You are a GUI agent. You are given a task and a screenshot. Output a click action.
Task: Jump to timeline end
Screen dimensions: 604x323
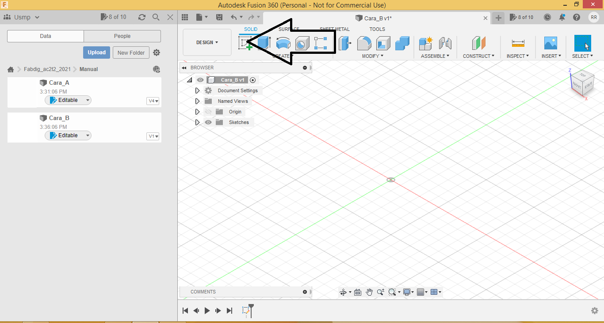(229, 311)
